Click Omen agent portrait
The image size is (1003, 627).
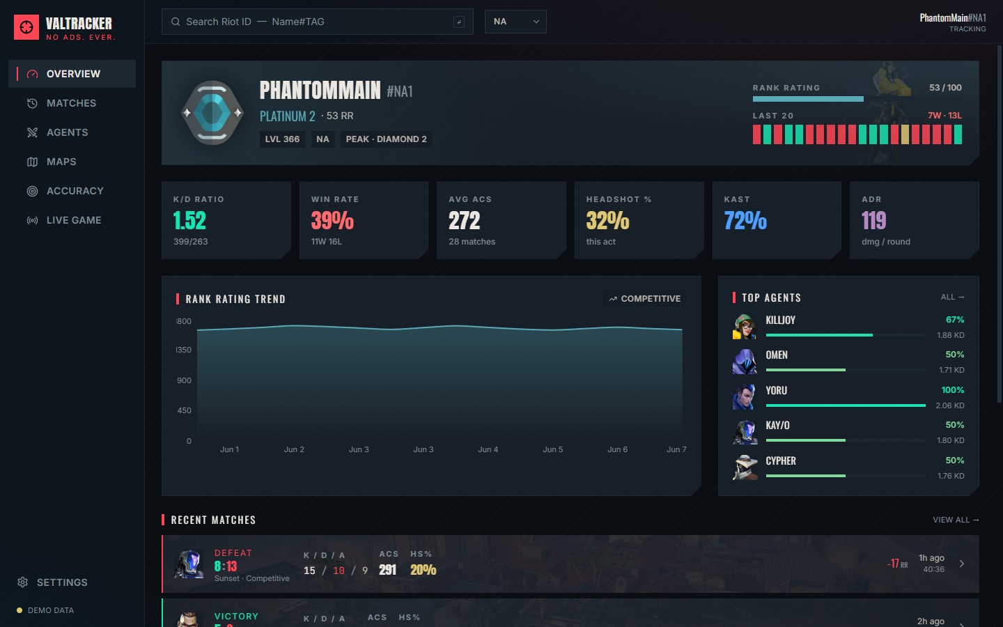tap(745, 362)
